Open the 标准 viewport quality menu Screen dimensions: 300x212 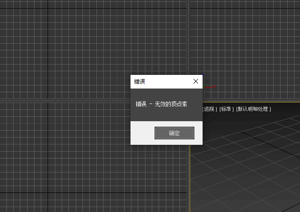pyautogui.click(x=227, y=109)
